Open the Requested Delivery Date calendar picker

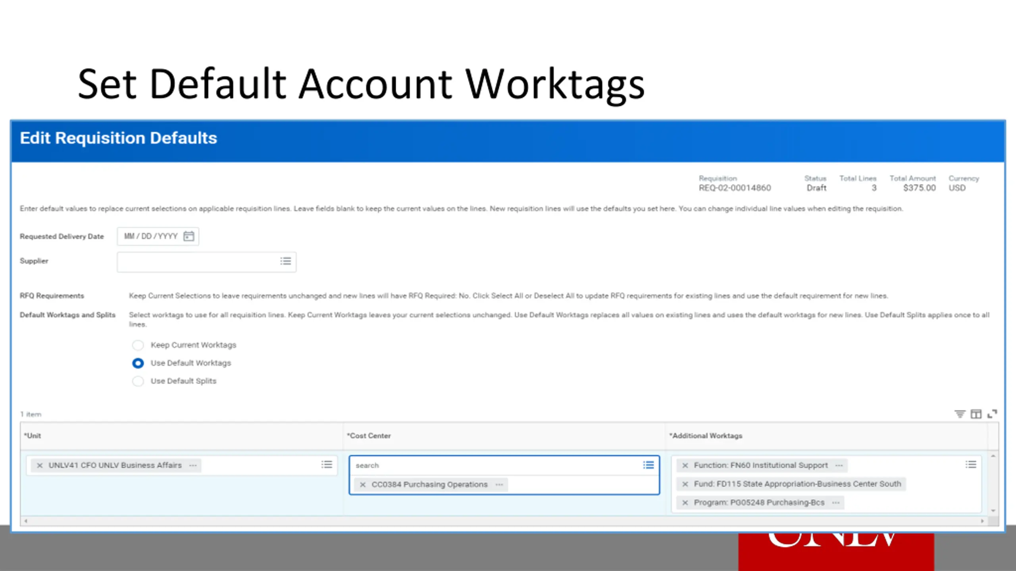(x=189, y=236)
